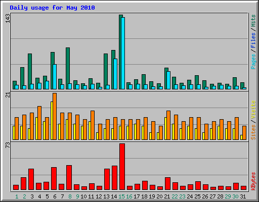The width and height of the screenshot is (259, 202).
Task: Click the green hits bar for day 13
Action: pyautogui.click(x=105, y=72)
